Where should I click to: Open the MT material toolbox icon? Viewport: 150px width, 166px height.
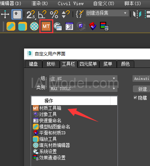tap(46, 26)
